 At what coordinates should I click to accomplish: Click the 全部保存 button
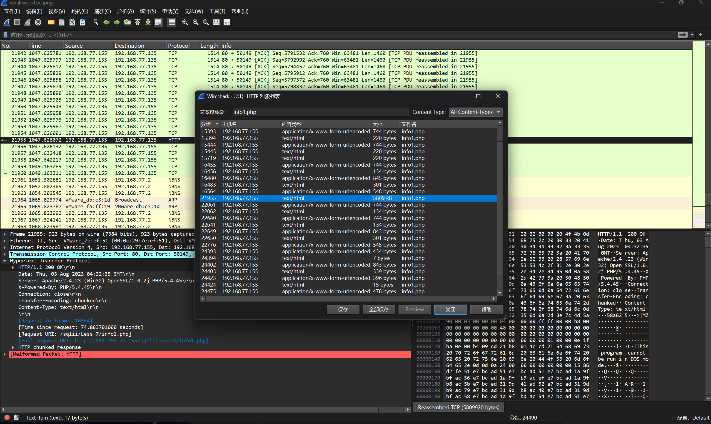click(x=378, y=309)
